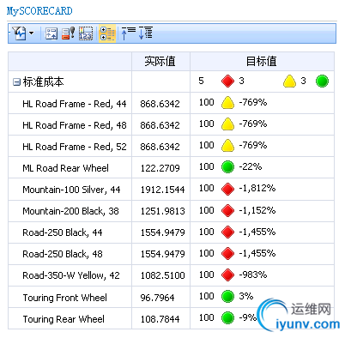Open the scorecard filter/status icon menu
The width and height of the screenshot is (345, 338).
(20, 33)
